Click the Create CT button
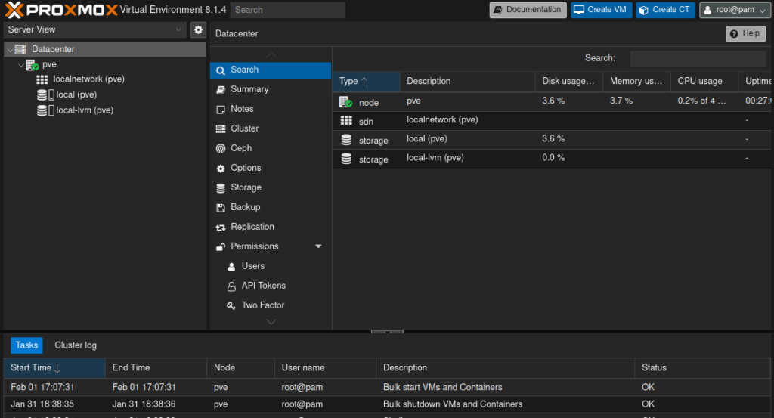Viewport: 774px width, 418px height. pos(665,10)
